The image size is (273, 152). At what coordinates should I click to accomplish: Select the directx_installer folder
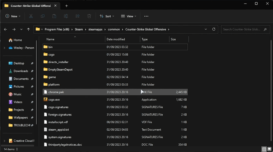[x=115, y=62]
